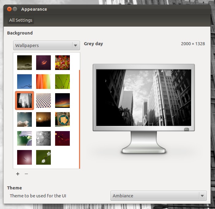Pick the arrow road sign wallpaper

[62, 119]
